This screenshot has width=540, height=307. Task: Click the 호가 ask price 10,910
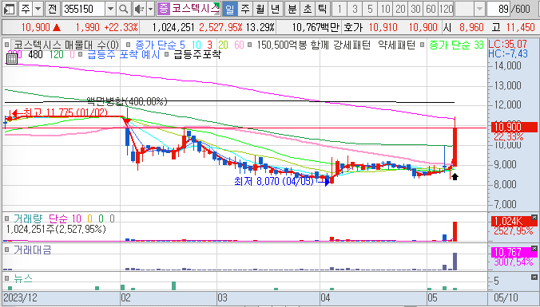[383, 27]
